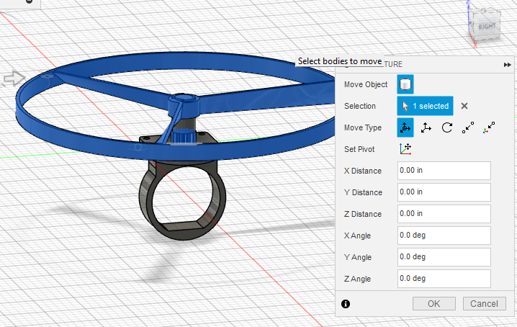Image resolution: width=517 pixels, height=327 pixels.
Task: Focus the Y Distance field
Action: coord(444,192)
